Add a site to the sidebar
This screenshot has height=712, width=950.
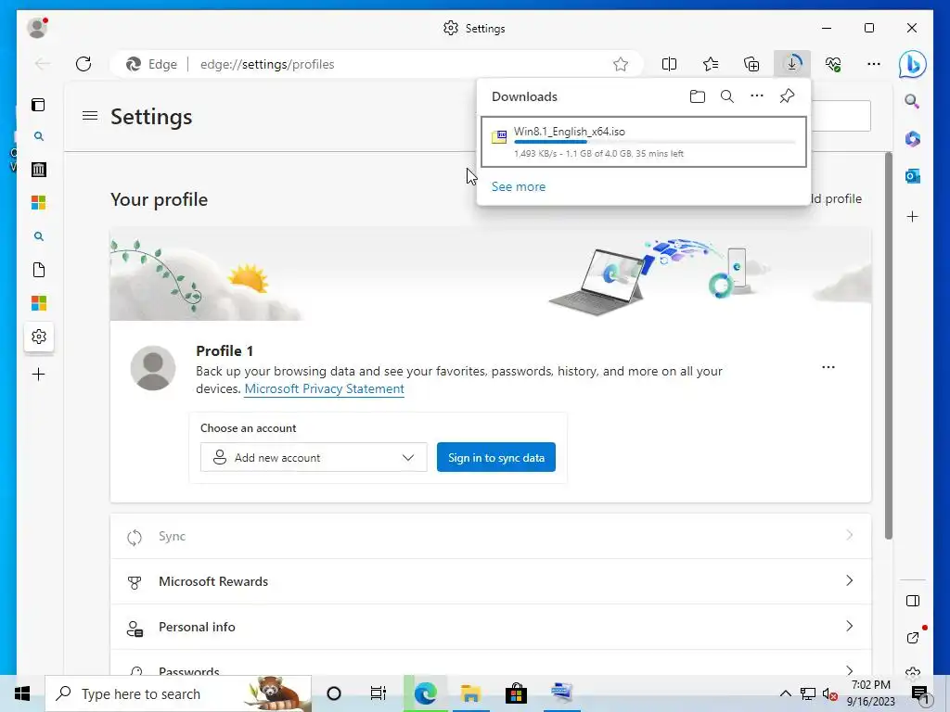913,216
